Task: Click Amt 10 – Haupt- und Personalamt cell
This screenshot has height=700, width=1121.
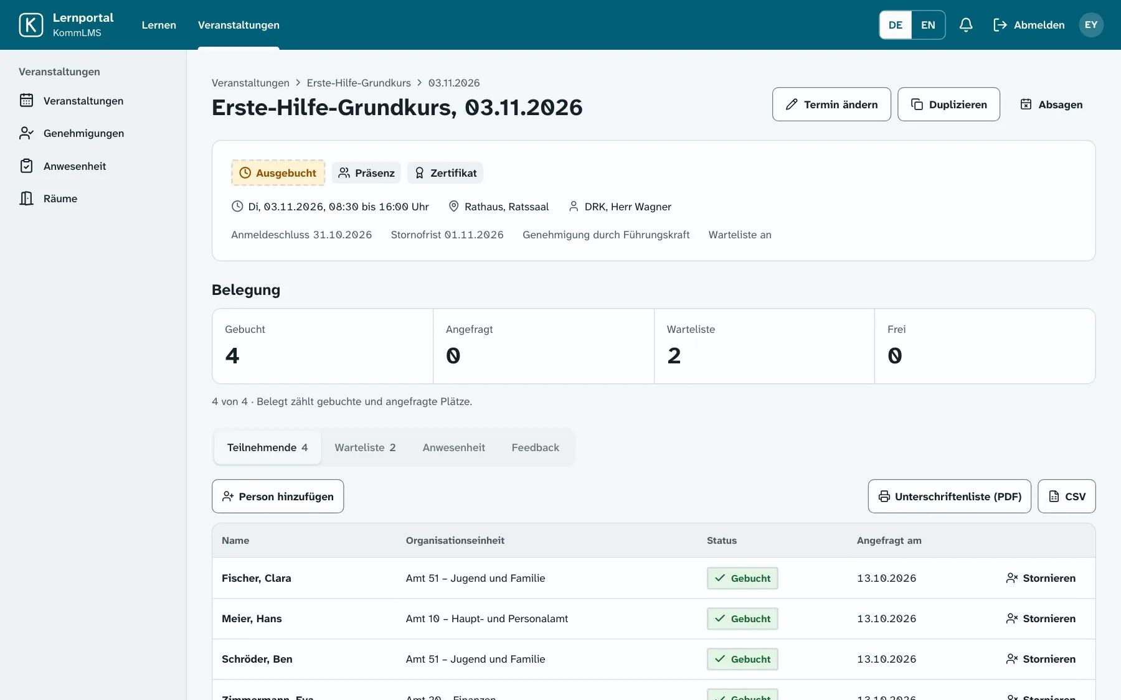Action: tap(487, 618)
